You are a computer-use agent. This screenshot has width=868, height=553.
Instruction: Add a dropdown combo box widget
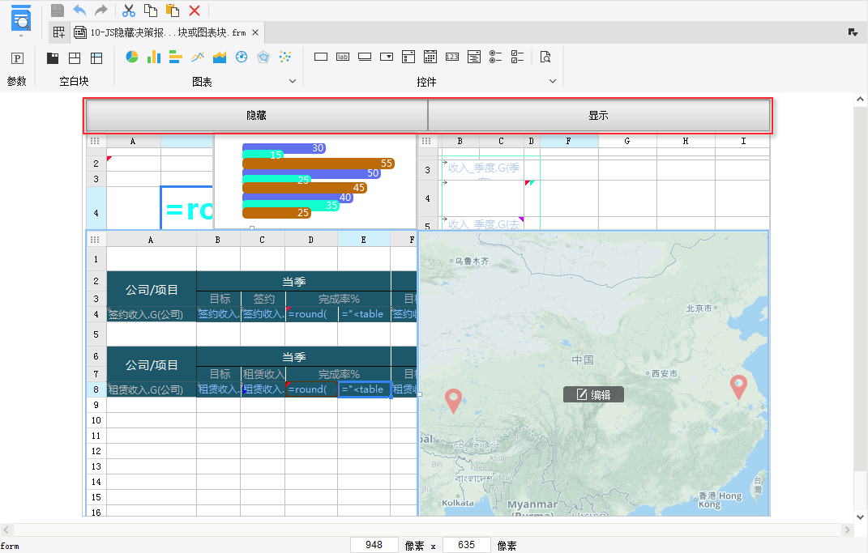[387, 57]
